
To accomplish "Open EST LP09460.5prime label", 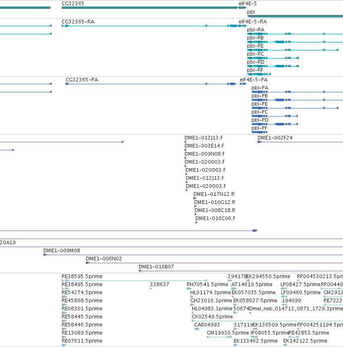I will click(301, 293).
